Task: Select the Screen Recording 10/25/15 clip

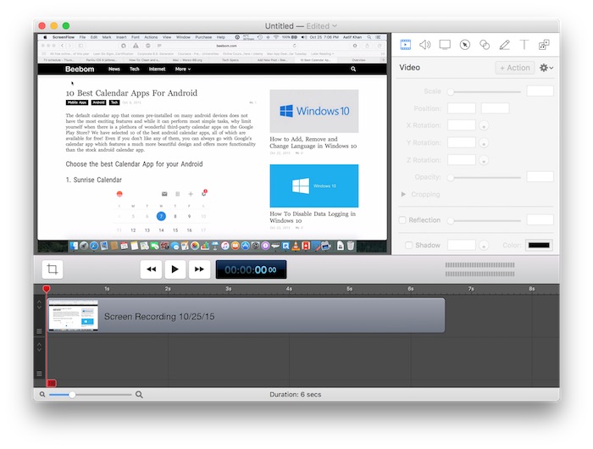Action: point(246,316)
